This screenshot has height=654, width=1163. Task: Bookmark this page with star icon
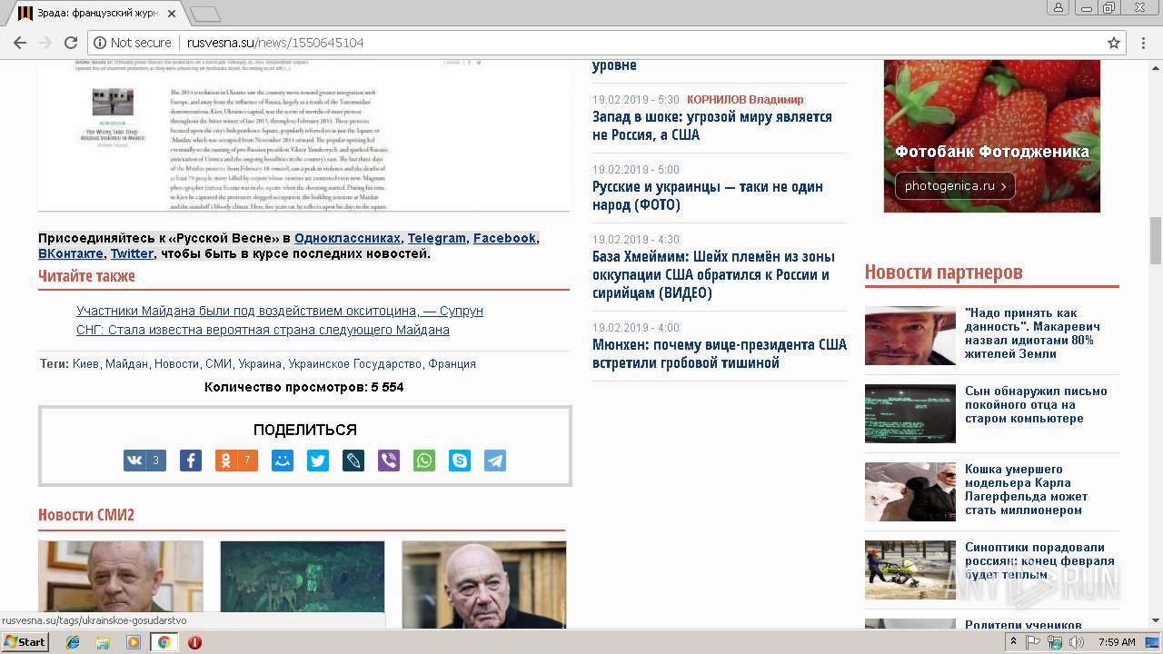pos(1114,43)
